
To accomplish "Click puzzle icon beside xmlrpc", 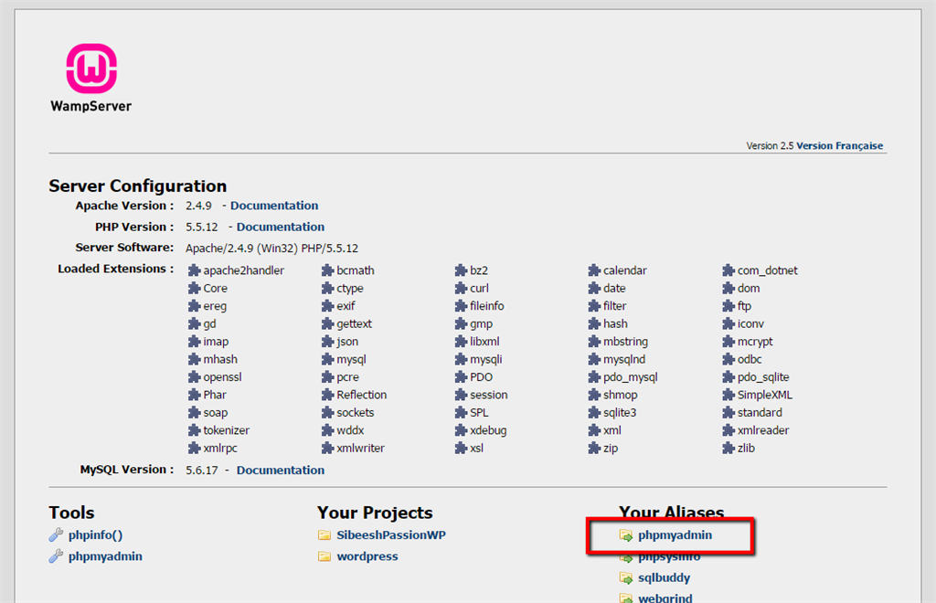I will 194,449.
